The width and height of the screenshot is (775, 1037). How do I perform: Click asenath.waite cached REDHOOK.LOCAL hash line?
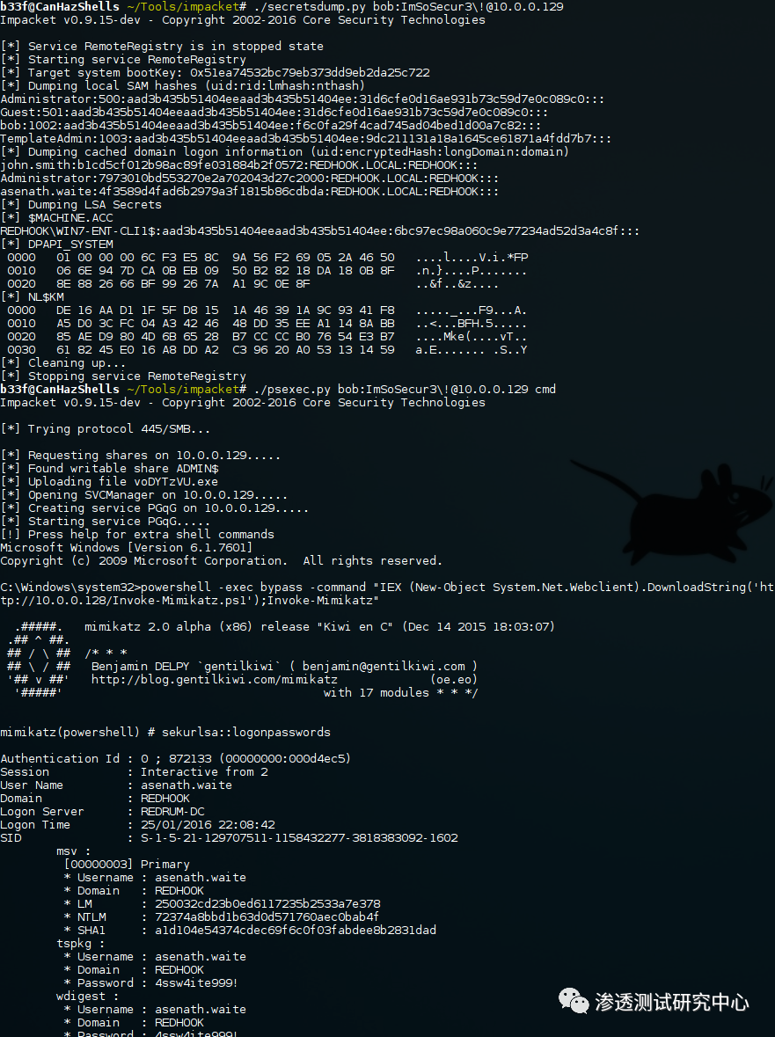249,192
